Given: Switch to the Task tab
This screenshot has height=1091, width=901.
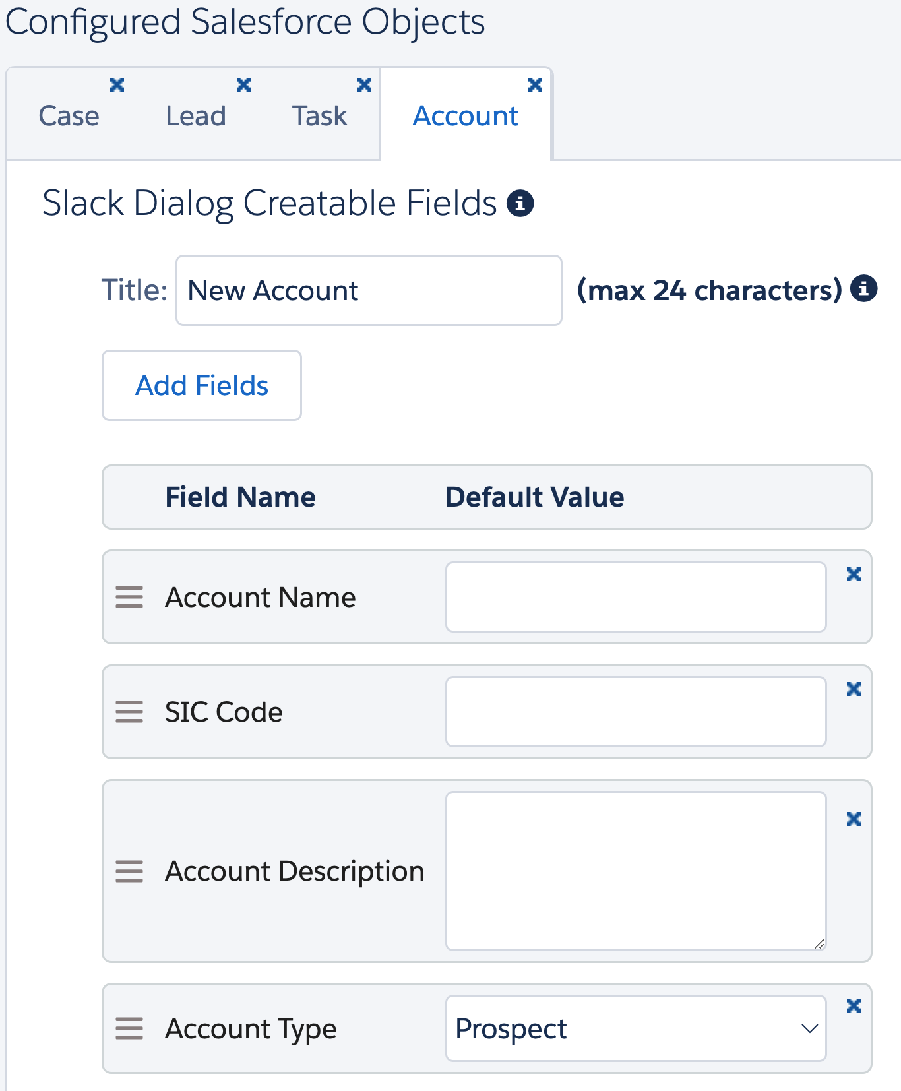Looking at the screenshot, I should coord(319,116).
